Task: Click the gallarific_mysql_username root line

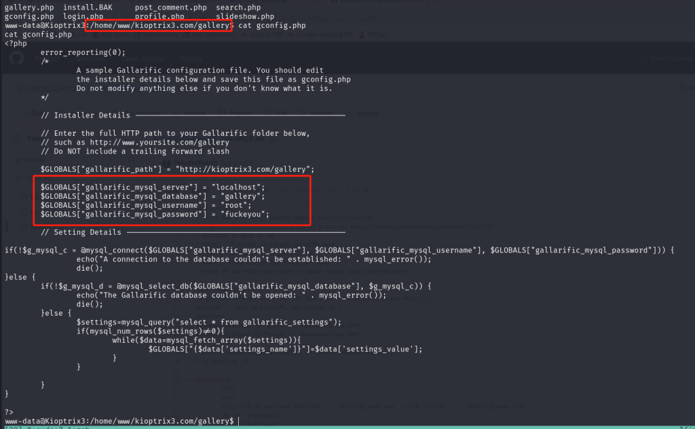Action: [146, 205]
